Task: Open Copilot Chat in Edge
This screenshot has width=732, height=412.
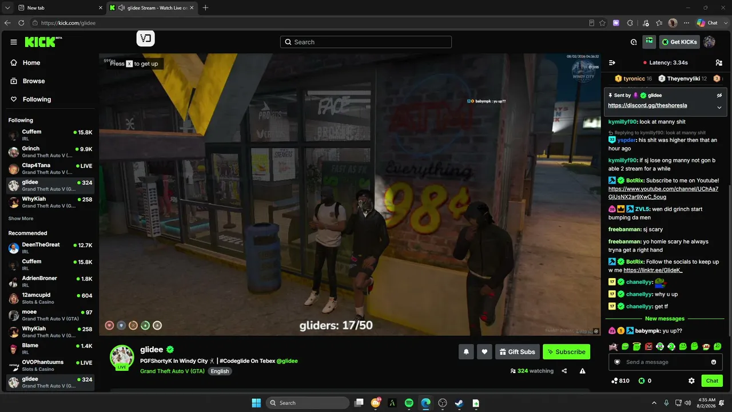Action: coord(706,23)
